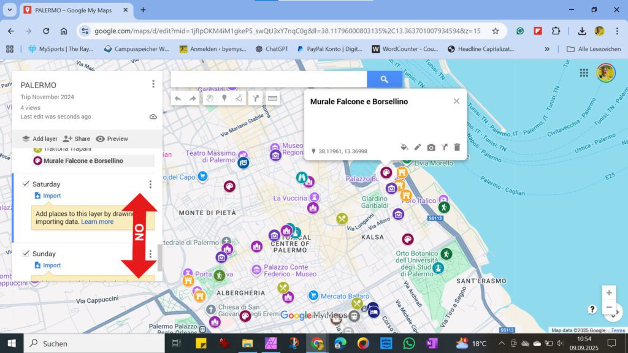Open Chrome's customize menu
The height and width of the screenshot is (353, 628).
[x=616, y=31]
